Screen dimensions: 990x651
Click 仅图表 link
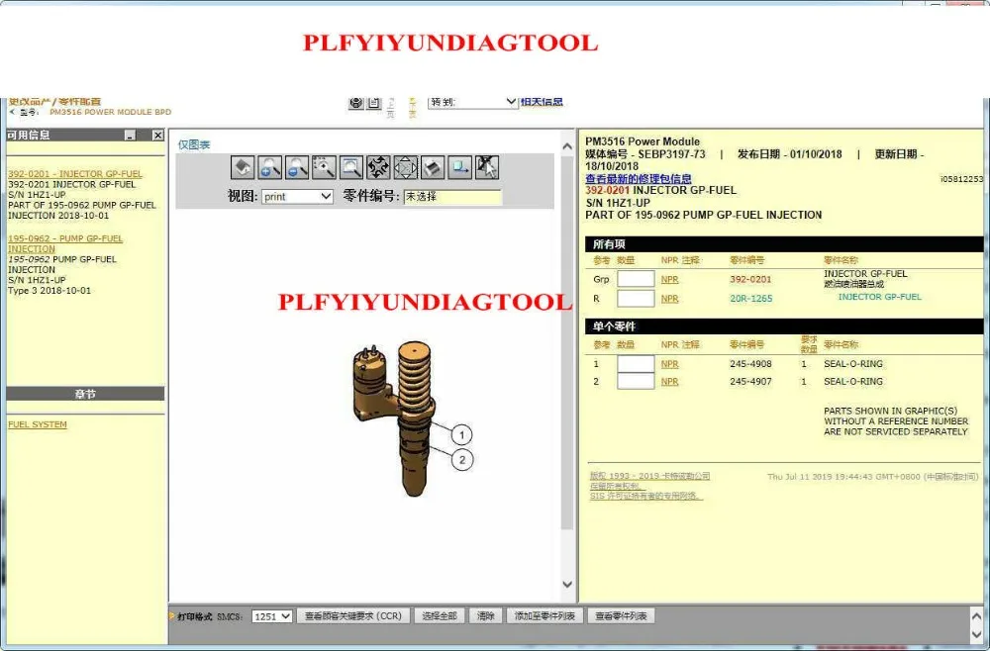click(194, 144)
